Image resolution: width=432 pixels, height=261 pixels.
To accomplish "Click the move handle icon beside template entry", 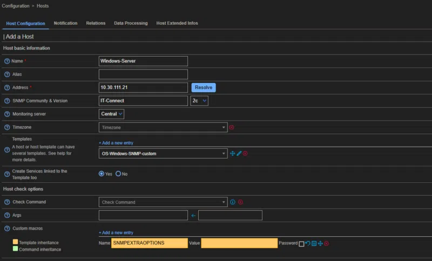I will coord(233,154).
